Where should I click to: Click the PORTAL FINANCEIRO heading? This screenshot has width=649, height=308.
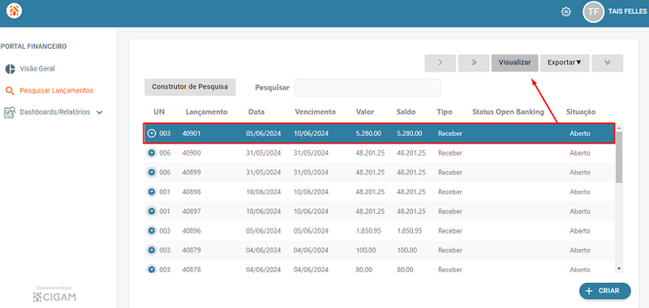(x=33, y=47)
